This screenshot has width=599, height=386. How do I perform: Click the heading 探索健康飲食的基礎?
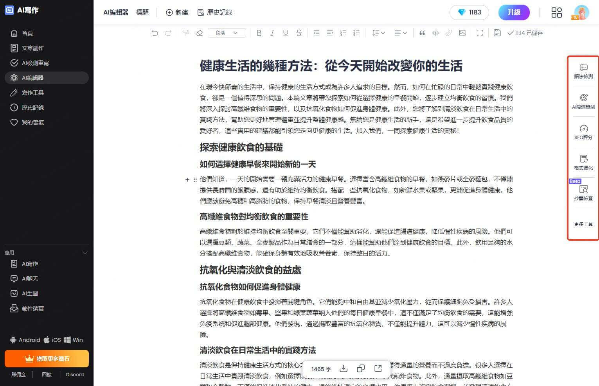(x=241, y=147)
